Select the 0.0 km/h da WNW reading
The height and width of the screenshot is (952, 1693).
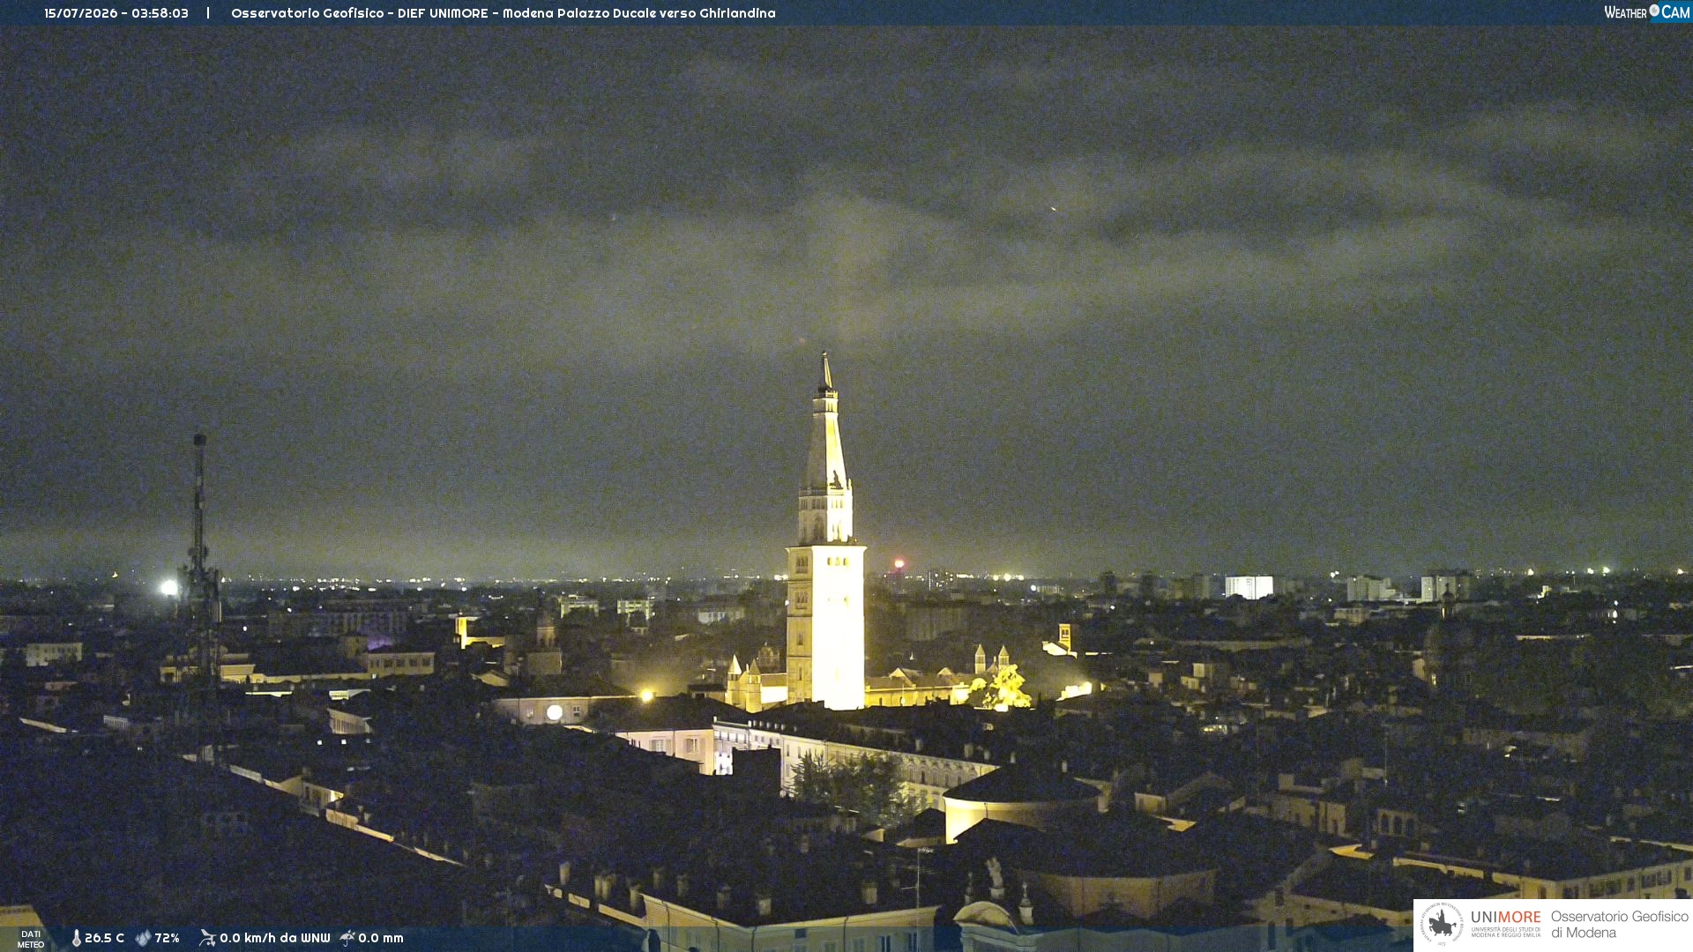click(274, 938)
